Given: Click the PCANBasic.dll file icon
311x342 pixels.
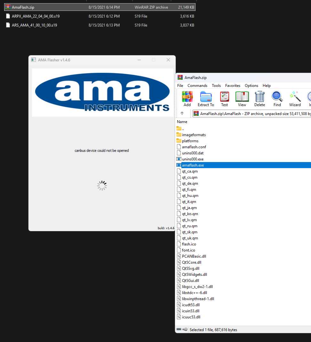Looking at the screenshot, I should 179,256.
